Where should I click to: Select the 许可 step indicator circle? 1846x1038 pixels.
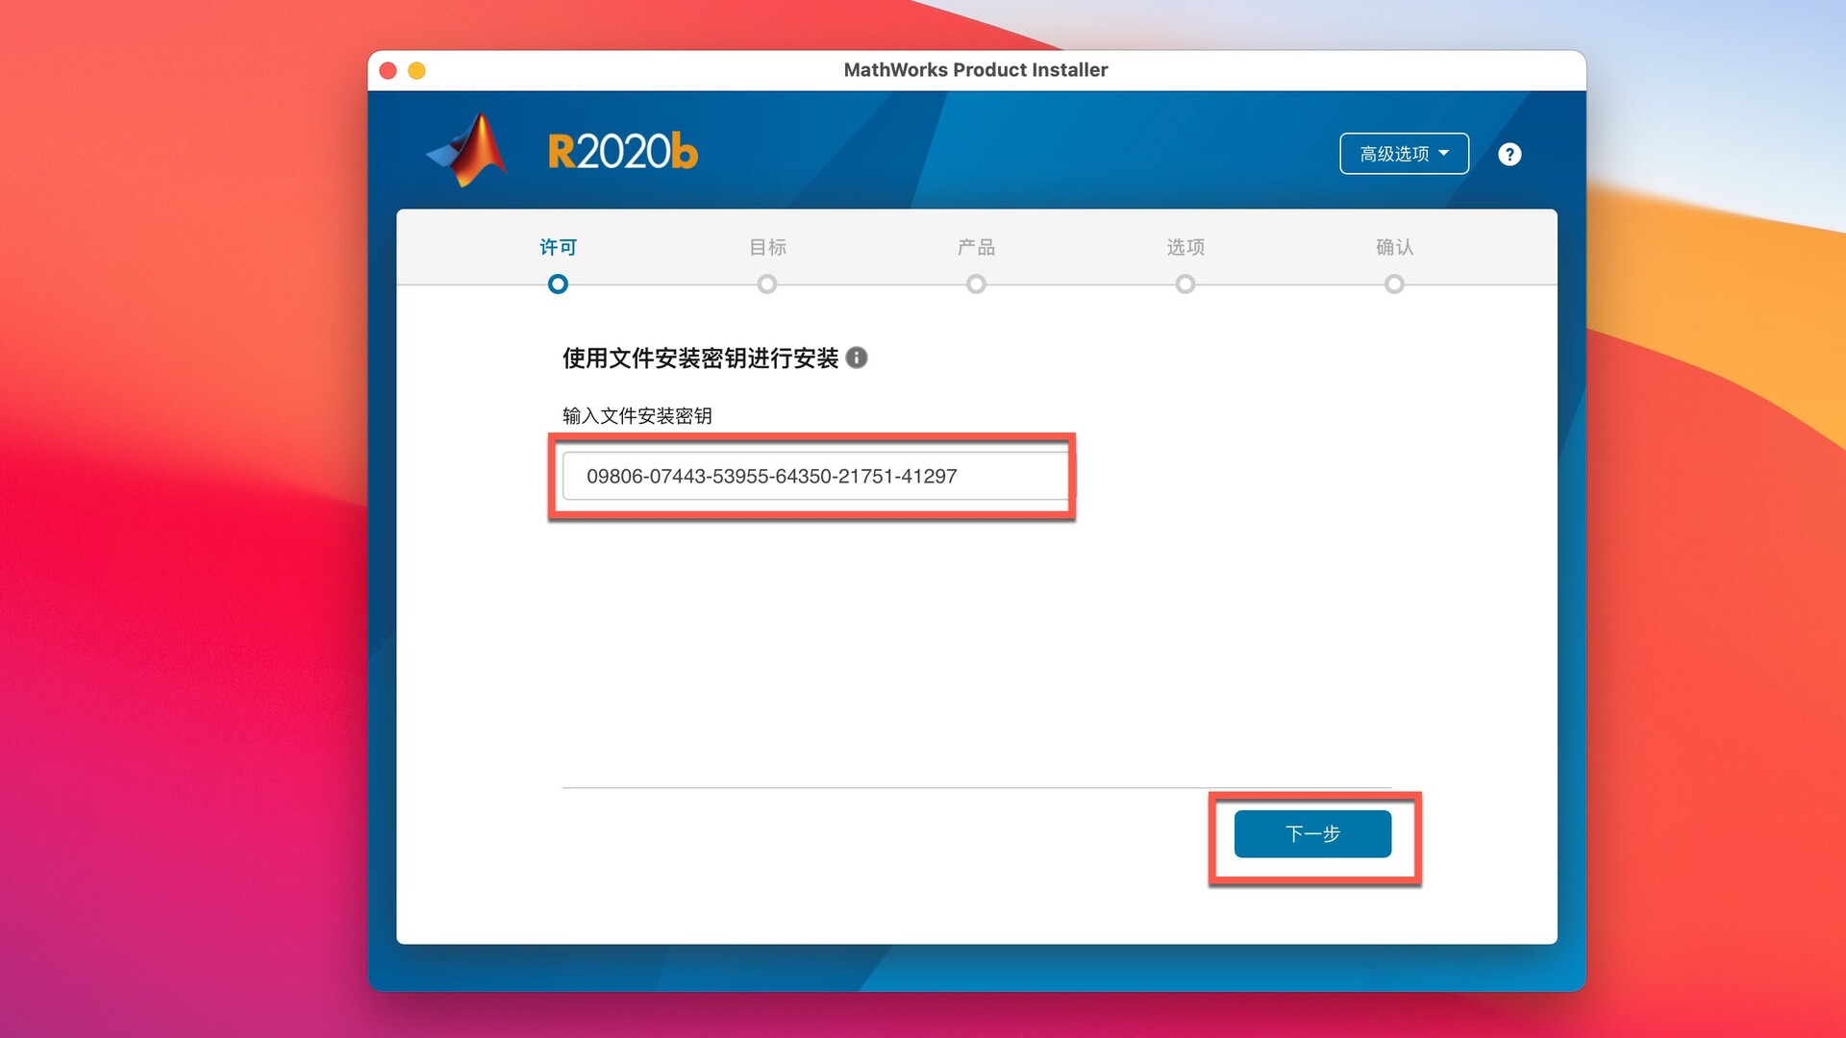[558, 284]
